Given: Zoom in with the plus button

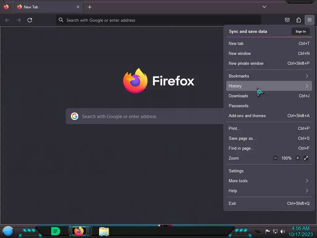Looking at the screenshot, I should (x=297, y=158).
